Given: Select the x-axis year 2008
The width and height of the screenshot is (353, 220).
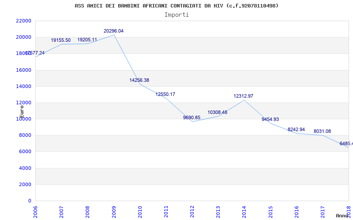Looking at the screenshot, I should point(87,212).
